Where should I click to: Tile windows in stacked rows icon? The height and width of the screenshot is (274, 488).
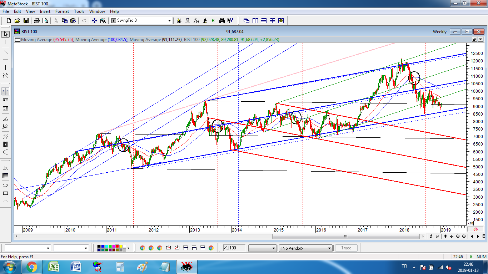(x=264, y=21)
